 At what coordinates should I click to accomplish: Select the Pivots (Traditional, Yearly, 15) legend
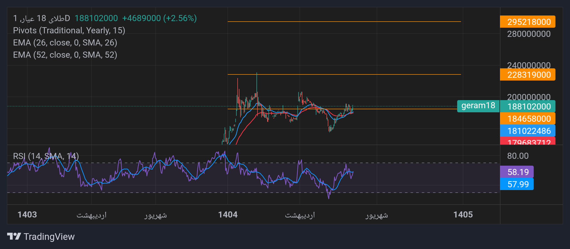click(x=69, y=30)
